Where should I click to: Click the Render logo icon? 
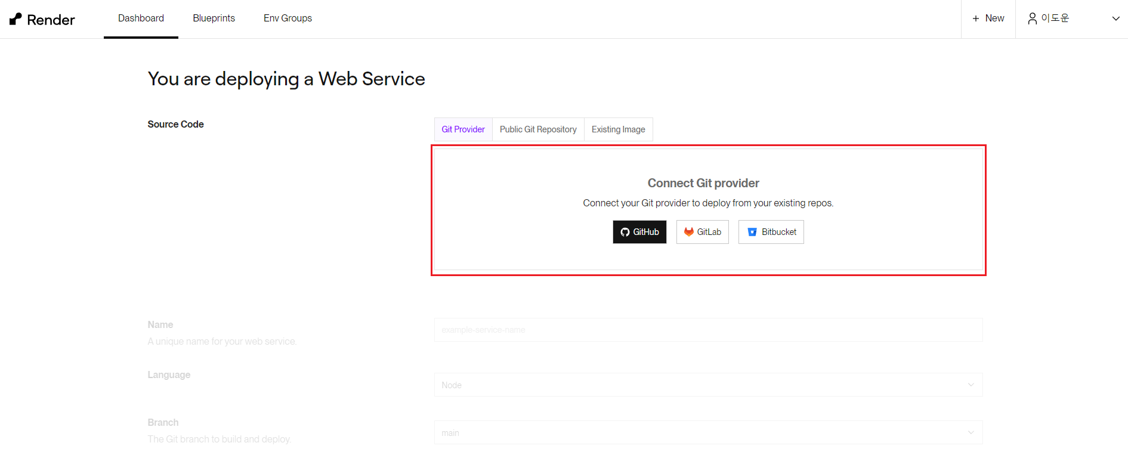click(x=16, y=19)
